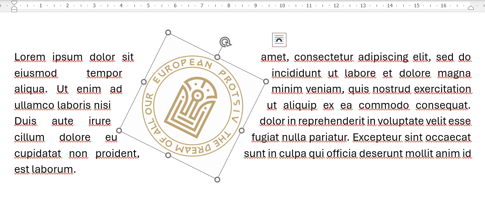Click the sizing handle next to the word tempor
The width and height of the screenshot is (485, 208).
tap(143, 82)
